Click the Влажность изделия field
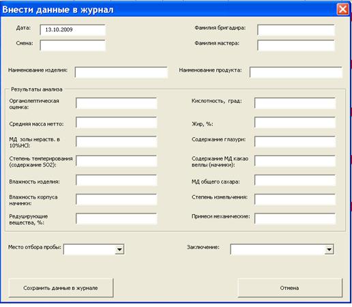Screen dimensions: 352x307 click(x=117, y=180)
